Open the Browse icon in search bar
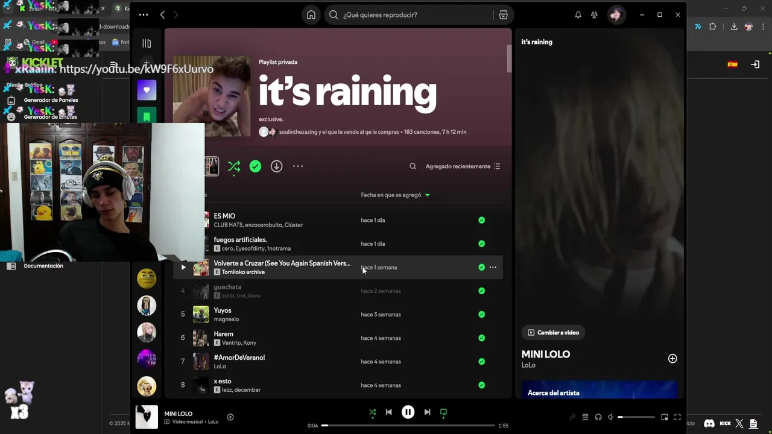Viewport: 772px width, 434px height. (x=503, y=15)
